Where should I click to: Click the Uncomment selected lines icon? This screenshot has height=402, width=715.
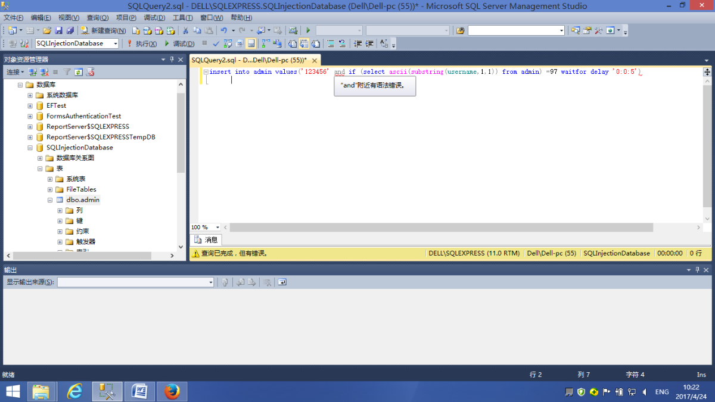pyautogui.click(x=342, y=43)
